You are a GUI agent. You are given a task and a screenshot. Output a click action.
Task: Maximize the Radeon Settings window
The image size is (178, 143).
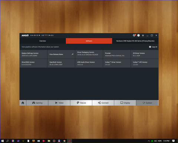[x=152, y=35]
